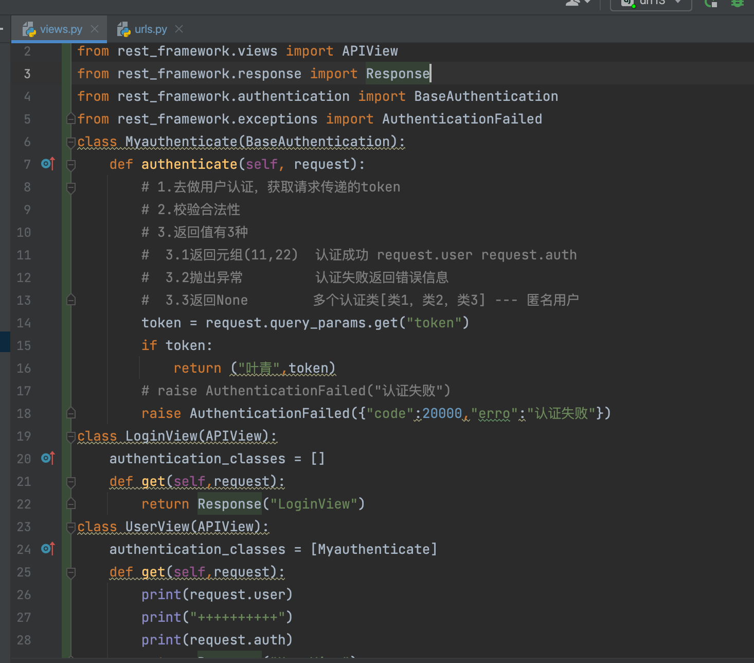This screenshot has width=754, height=663.
Task: Click the string "LoginView" on line 22
Action: (314, 504)
